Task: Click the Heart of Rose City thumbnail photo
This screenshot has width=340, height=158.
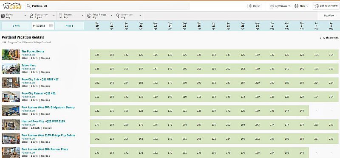Action: [11, 125]
